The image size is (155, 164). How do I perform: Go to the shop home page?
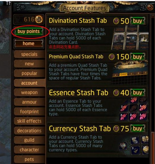coord(29,43)
